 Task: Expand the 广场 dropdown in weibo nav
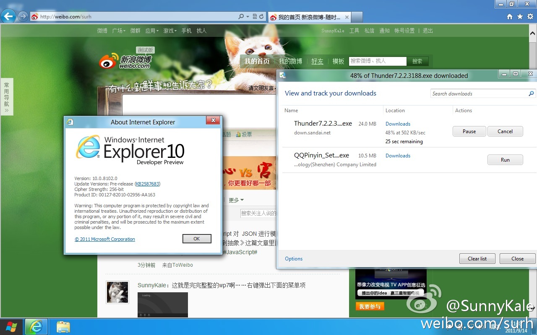click(119, 31)
